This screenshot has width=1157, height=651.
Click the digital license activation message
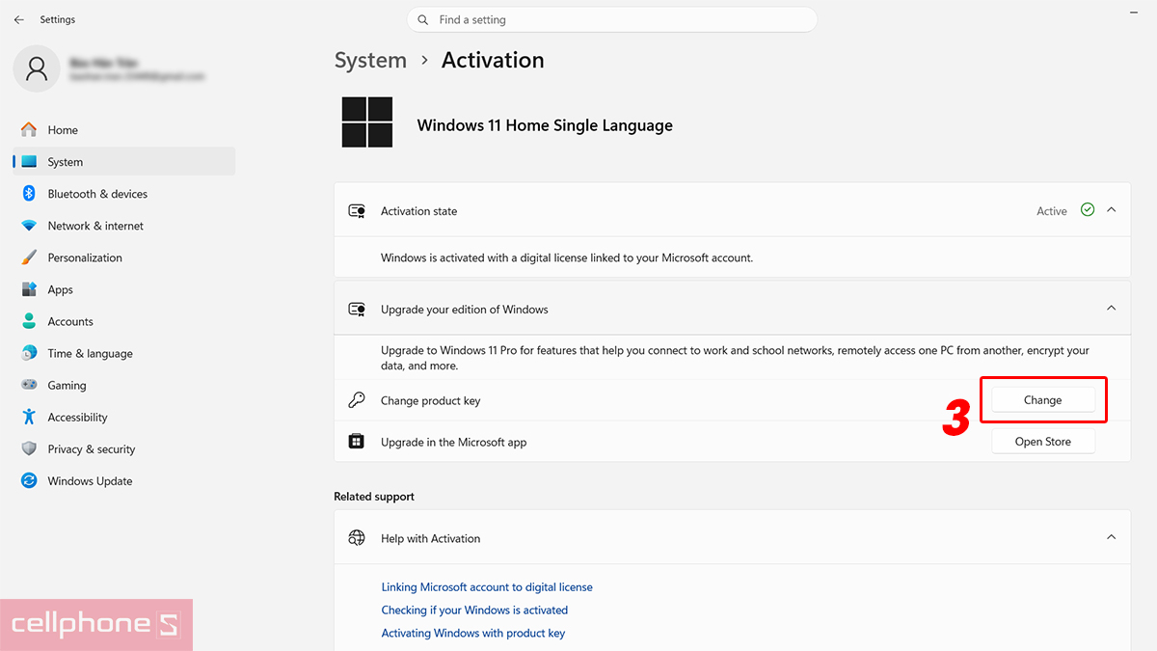click(x=567, y=258)
